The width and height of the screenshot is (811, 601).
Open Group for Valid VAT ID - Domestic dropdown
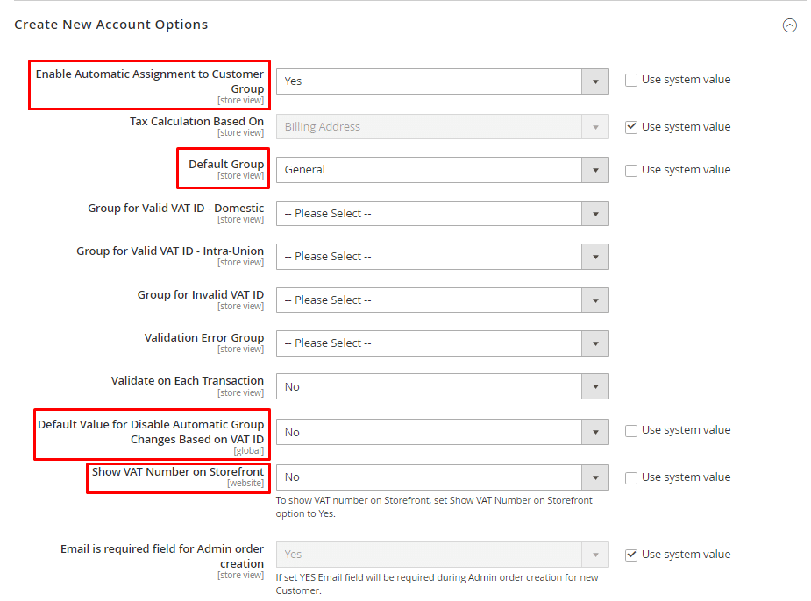[596, 213]
